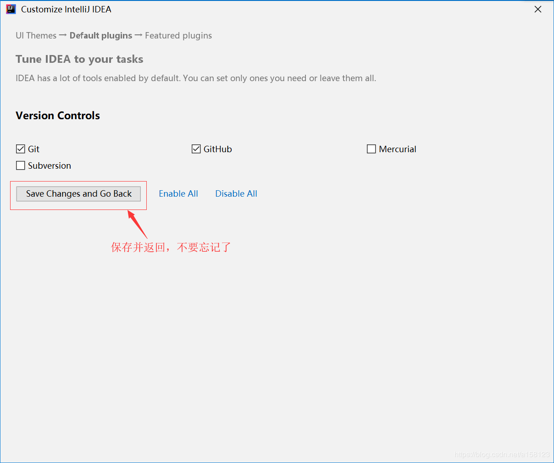Click the Enable All link

pos(178,194)
